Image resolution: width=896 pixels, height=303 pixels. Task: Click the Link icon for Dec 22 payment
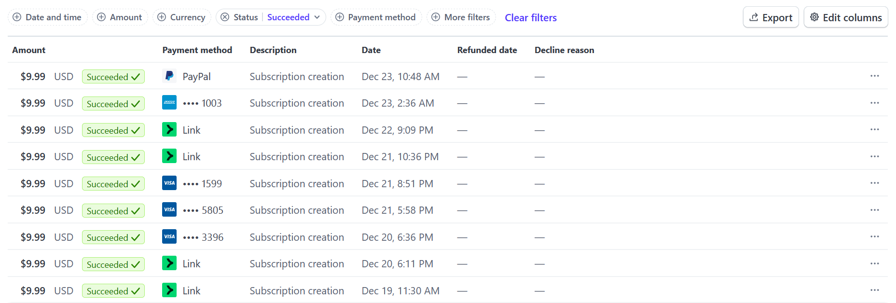169,130
